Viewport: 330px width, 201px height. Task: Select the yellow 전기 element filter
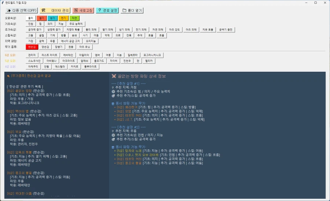coord(63,18)
